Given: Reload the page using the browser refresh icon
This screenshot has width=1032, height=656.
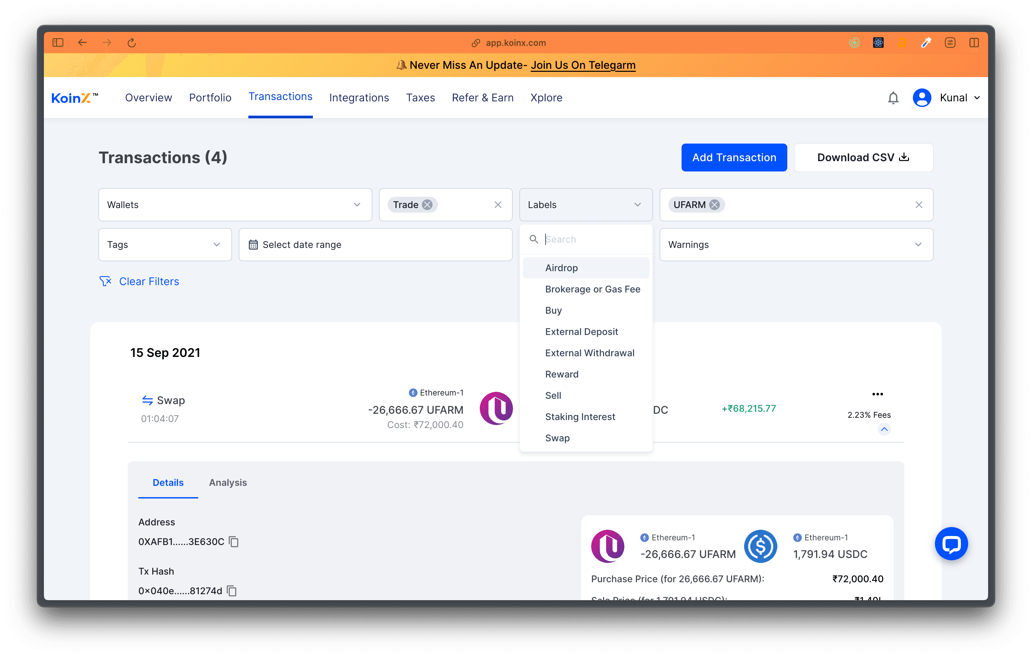Looking at the screenshot, I should [x=132, y=43].
